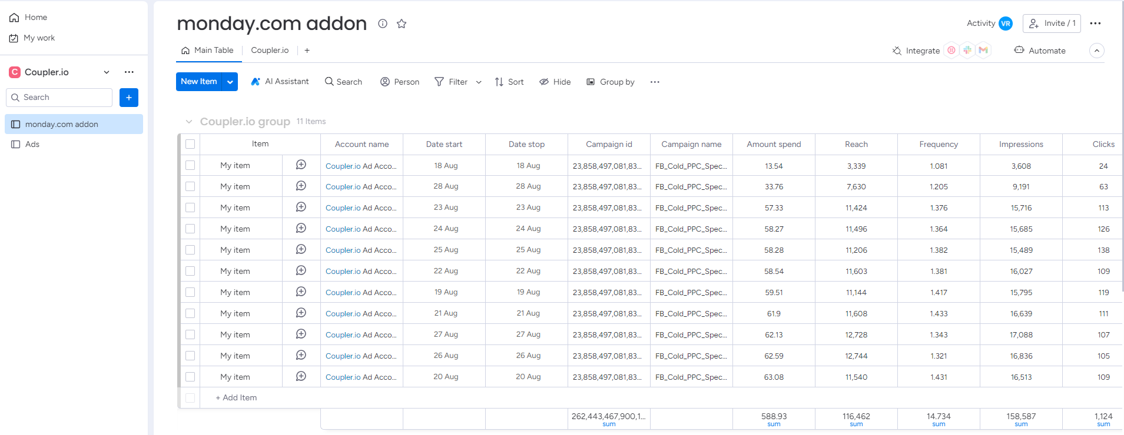Collapse the Coupler.io group chevron

[x=189, y=122]
